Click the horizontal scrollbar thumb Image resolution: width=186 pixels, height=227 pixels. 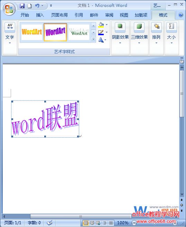pos(81,216)
